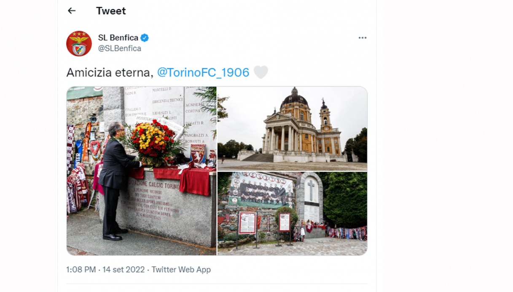
Task: Click the blue verified badge
Action: click(x=145, y=38)
